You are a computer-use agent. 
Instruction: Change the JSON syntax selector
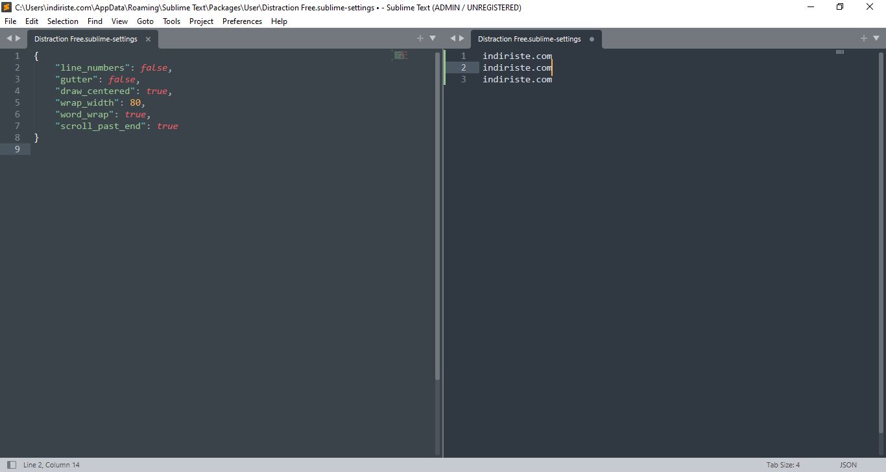point(848,465)
